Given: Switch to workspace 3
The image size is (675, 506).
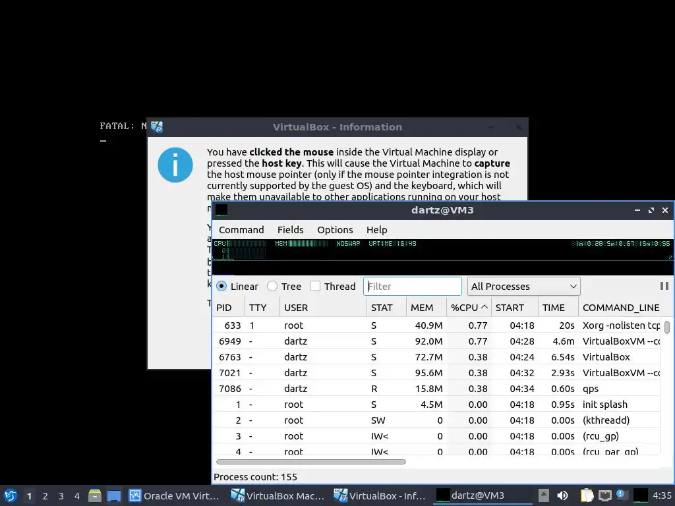Looking at the screenshot, I should click(61, 495).
